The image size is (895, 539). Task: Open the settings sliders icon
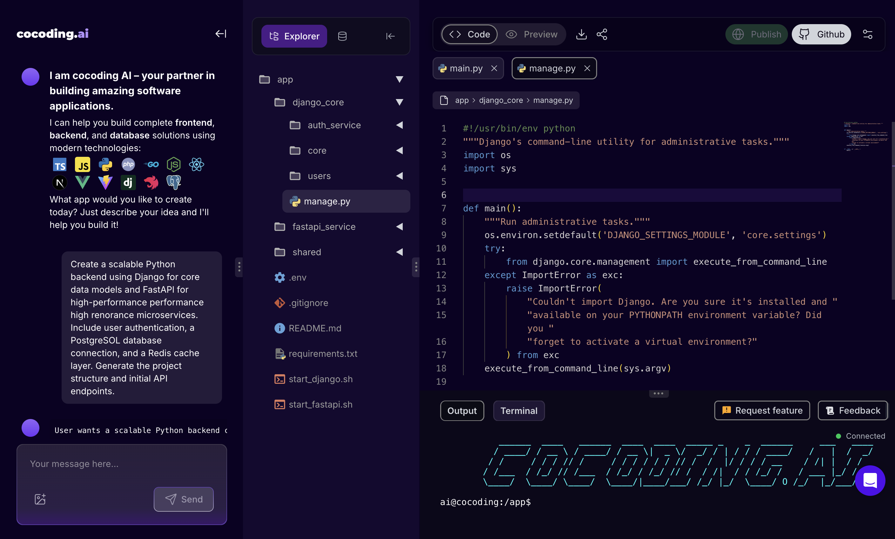click(867, 35)
